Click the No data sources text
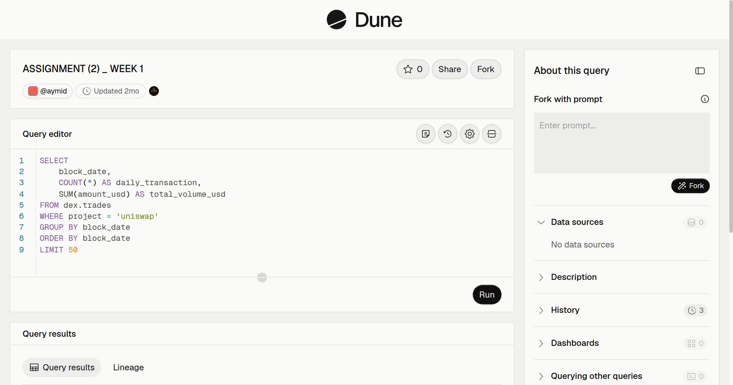733x385 pixels. [582, 245]
